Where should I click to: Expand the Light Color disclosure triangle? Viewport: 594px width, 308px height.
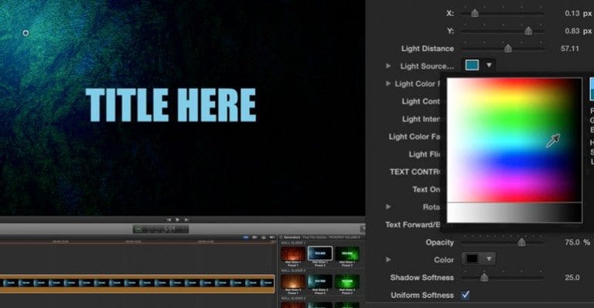tap(388, 83)
